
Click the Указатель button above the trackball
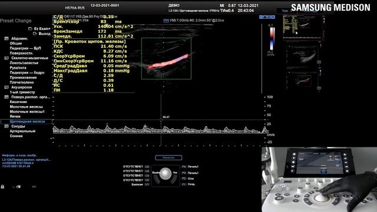click(168, 158)
